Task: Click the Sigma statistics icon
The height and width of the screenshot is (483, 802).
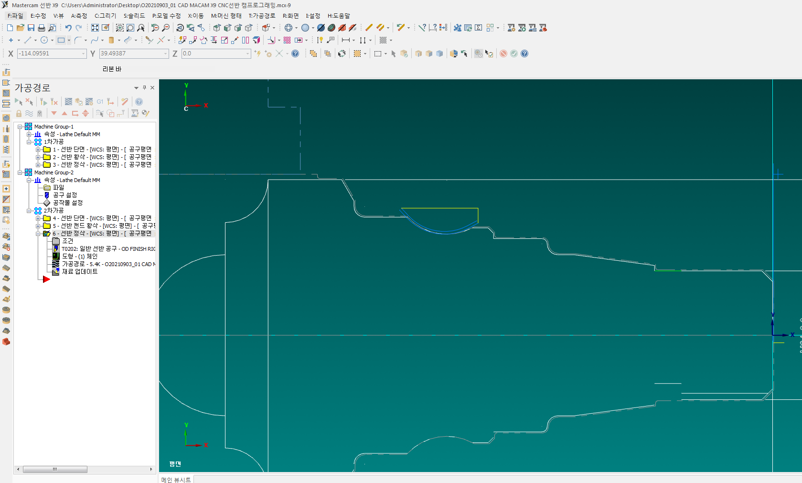Action: [479, 28]
